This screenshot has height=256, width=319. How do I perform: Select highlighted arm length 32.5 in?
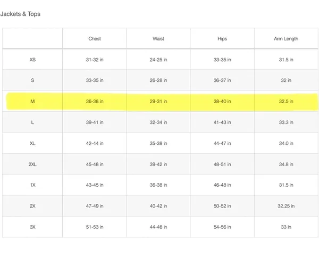[286, 102]
